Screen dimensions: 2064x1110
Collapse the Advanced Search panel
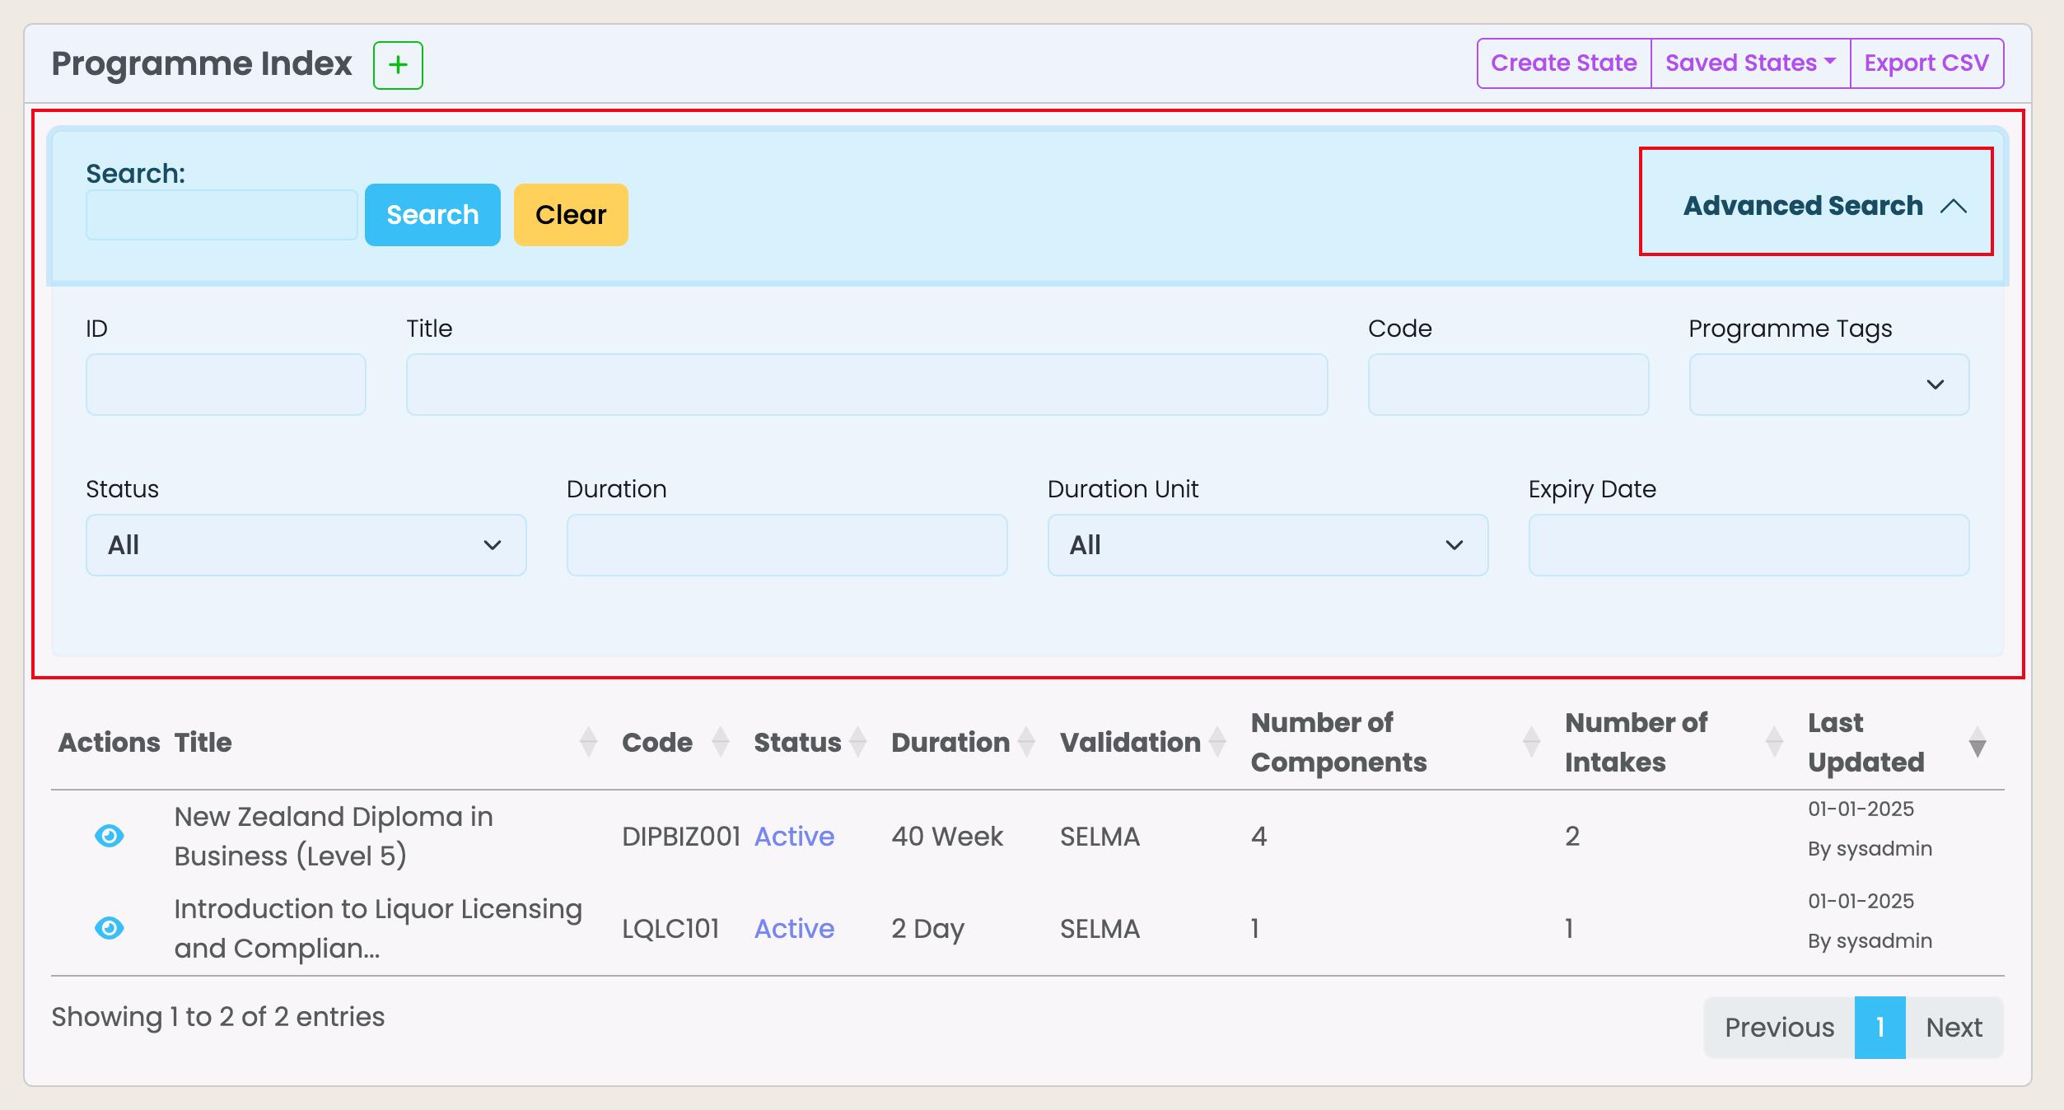pos(1825,206)
